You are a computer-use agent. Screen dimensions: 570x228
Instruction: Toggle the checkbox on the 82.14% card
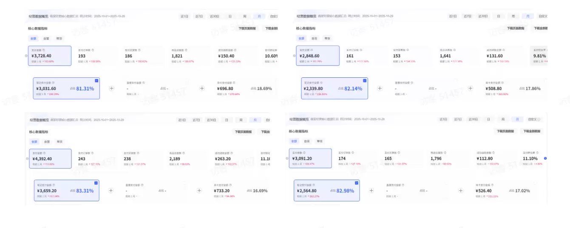364,80
